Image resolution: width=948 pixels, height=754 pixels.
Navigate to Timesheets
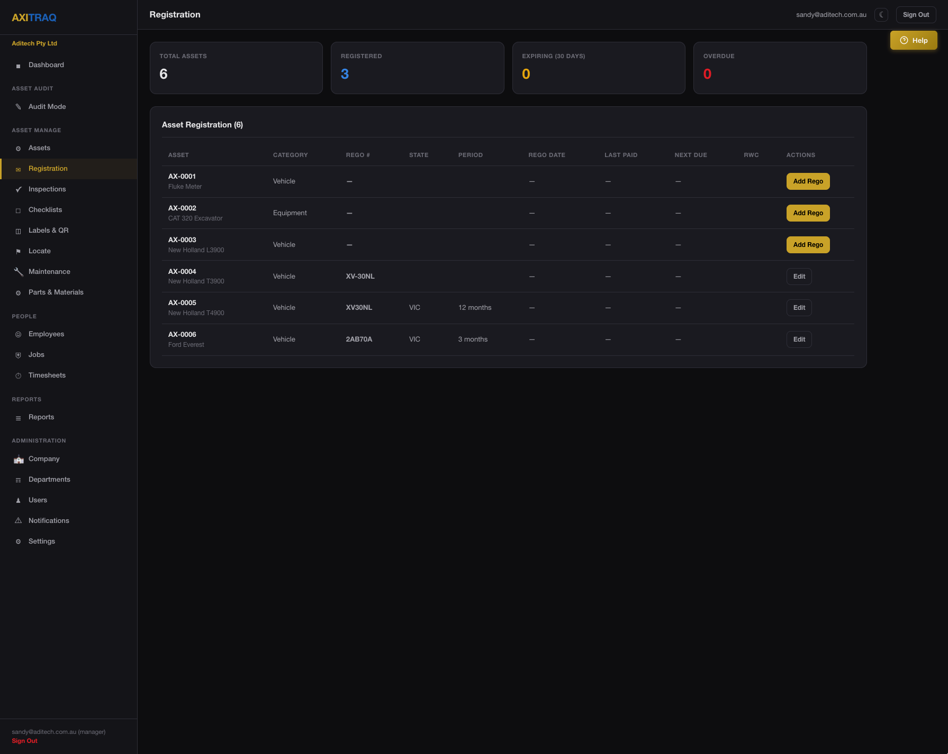click(69, 375)
